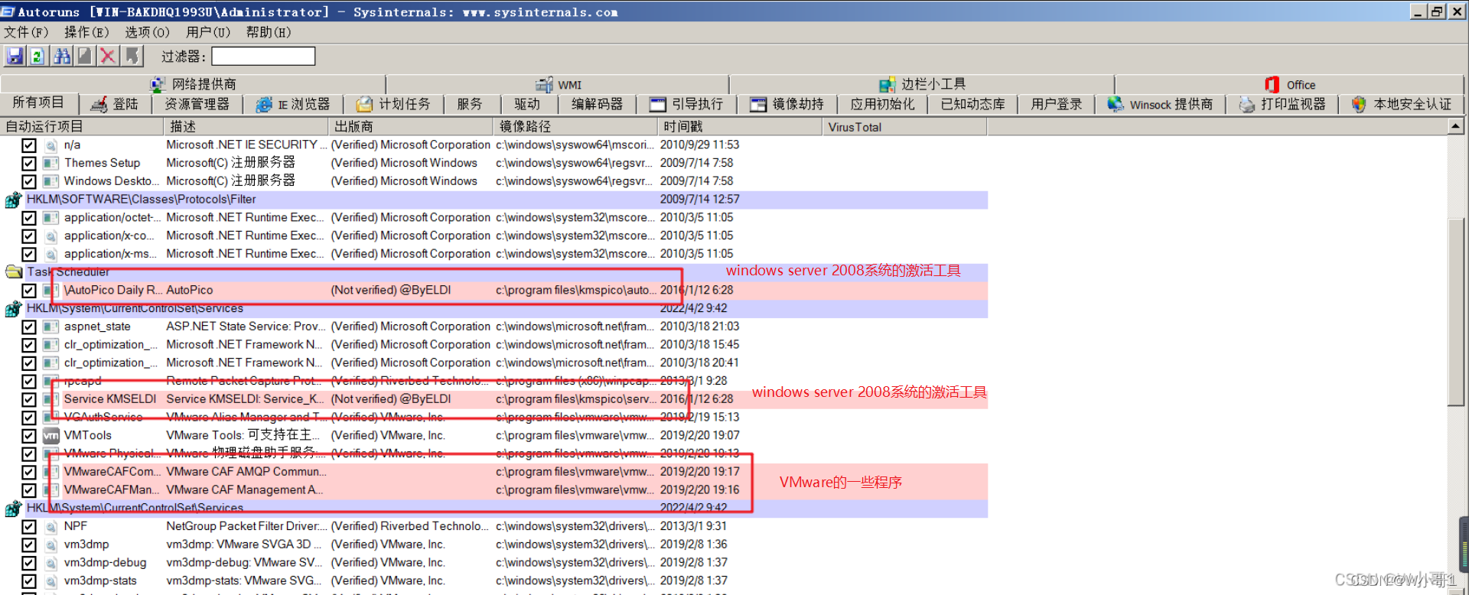The image size is (1469, 595).
Task: Click the icon beside VMwareCAFMan entry
Action: point(51,490)
